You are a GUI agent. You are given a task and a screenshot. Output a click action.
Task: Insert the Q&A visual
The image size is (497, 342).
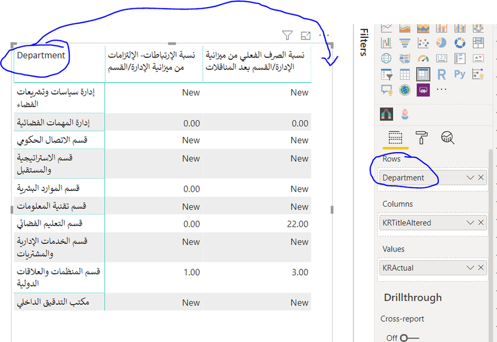tap(386, 90)
